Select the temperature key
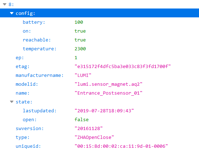Image resolution: width=199 pixels, height=152 pixels. 39,49
